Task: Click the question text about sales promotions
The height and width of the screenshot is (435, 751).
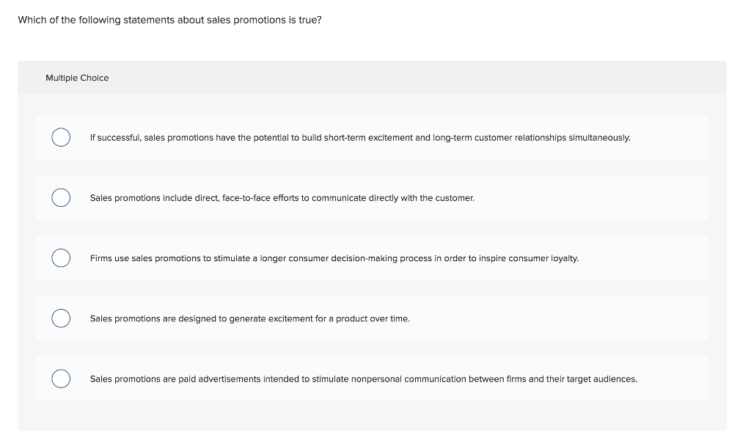Action: point(169,20)
